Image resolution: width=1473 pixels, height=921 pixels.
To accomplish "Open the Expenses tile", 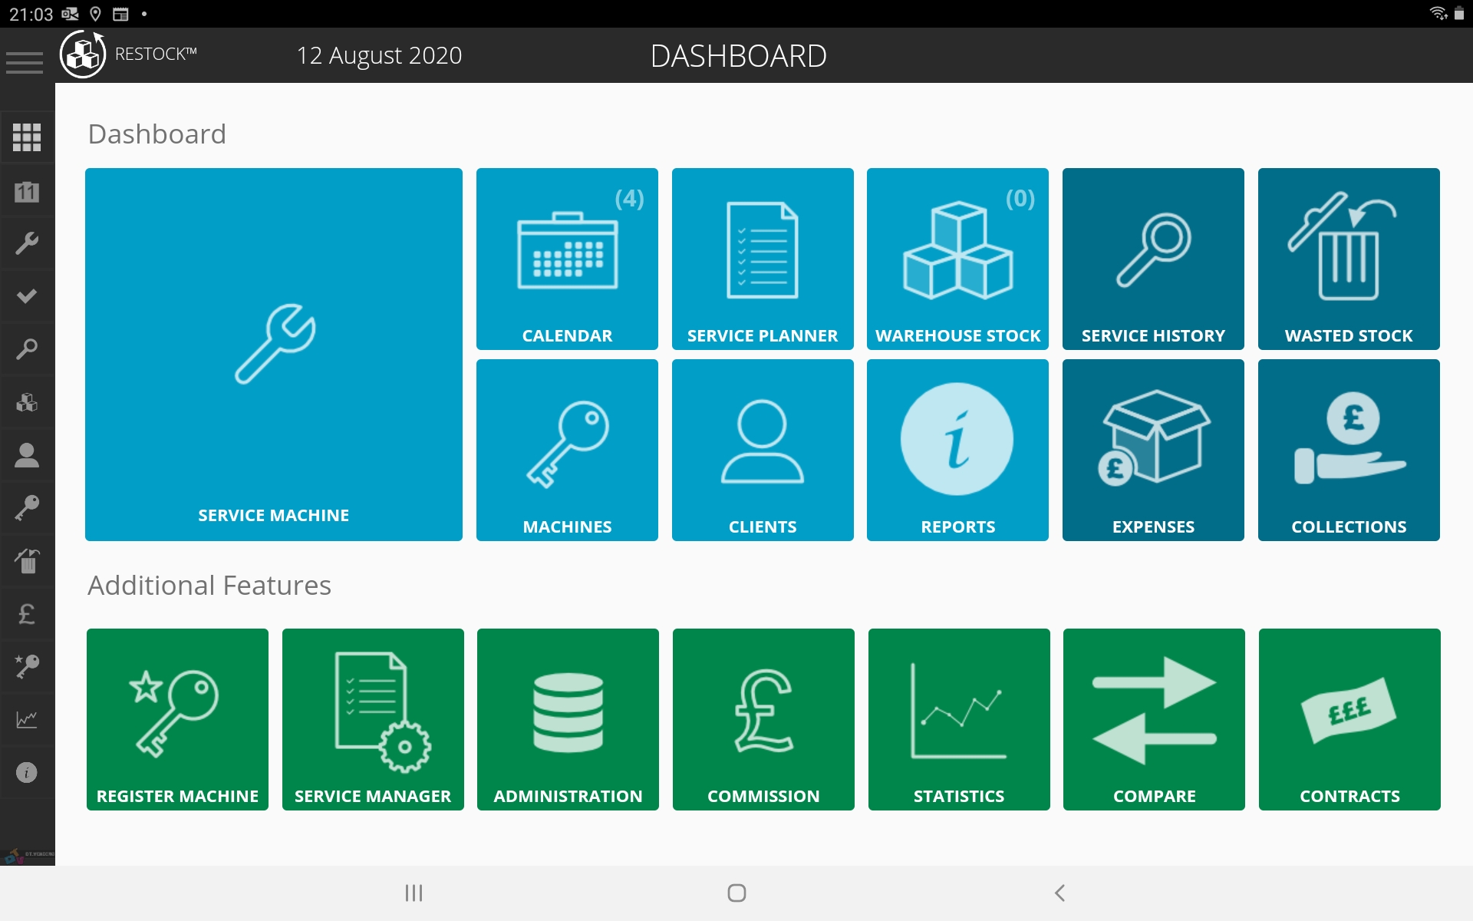I will coord(1152,450).
